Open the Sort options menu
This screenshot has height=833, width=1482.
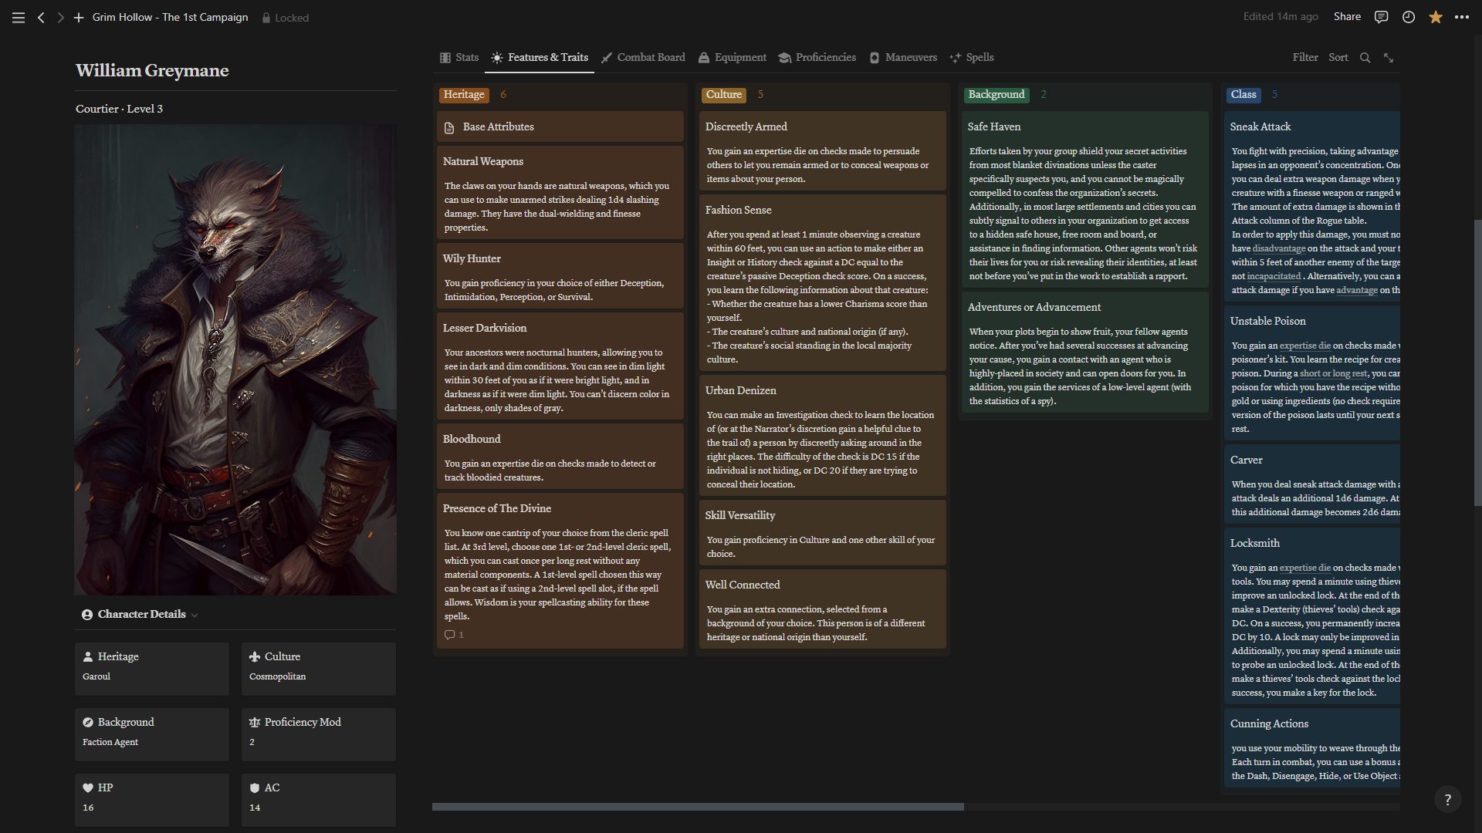pyautogui.click(x=1338, y=58)
